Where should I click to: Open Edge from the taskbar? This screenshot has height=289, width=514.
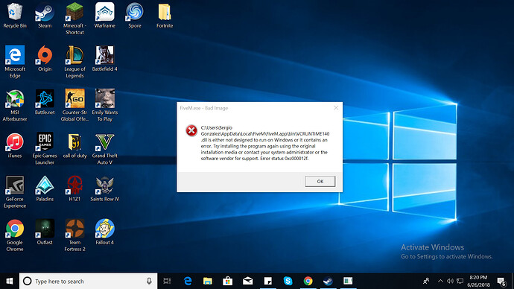coord(188,281)
